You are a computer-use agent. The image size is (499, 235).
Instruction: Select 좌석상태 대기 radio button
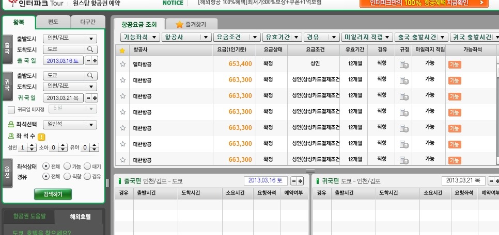pos(87,166)
